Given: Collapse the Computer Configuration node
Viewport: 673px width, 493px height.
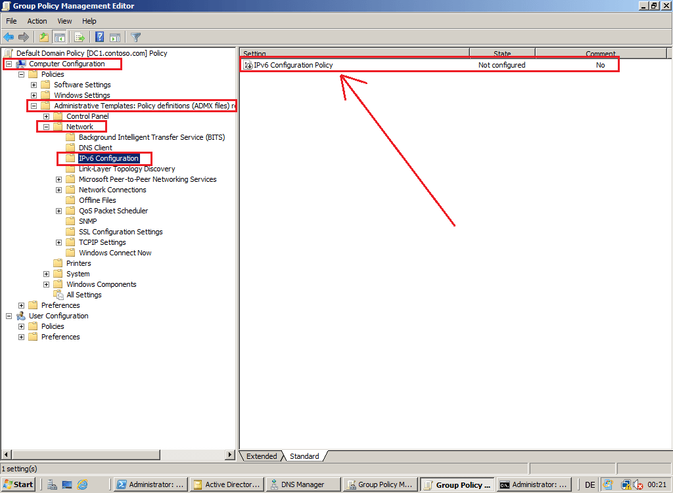Looking at the screenshot, I should tap(9, 64).
